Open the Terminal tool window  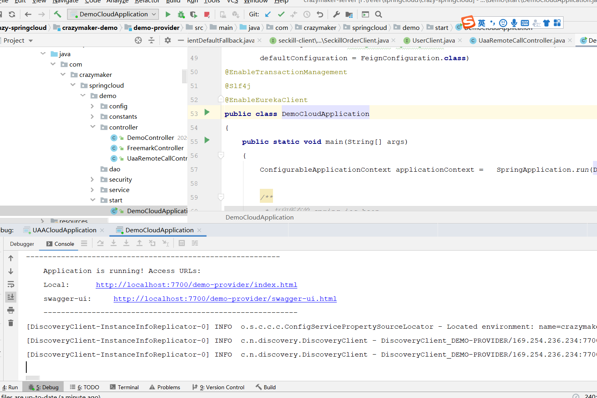click(x=124, y=387)
